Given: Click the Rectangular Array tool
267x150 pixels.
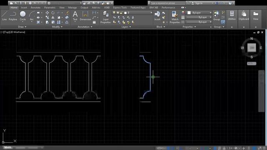Looking at the screenshot, I should point(59,22).
